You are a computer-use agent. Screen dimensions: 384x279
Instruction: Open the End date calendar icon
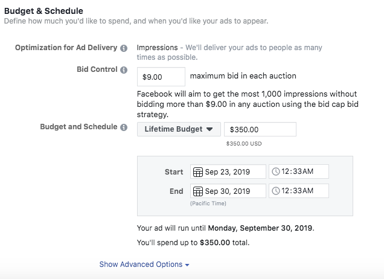coord(198,191)
